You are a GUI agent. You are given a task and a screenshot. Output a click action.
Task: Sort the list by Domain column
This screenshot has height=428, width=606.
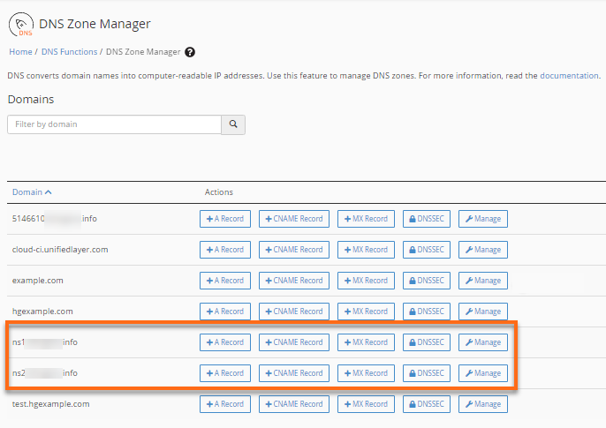click(32, 191)
